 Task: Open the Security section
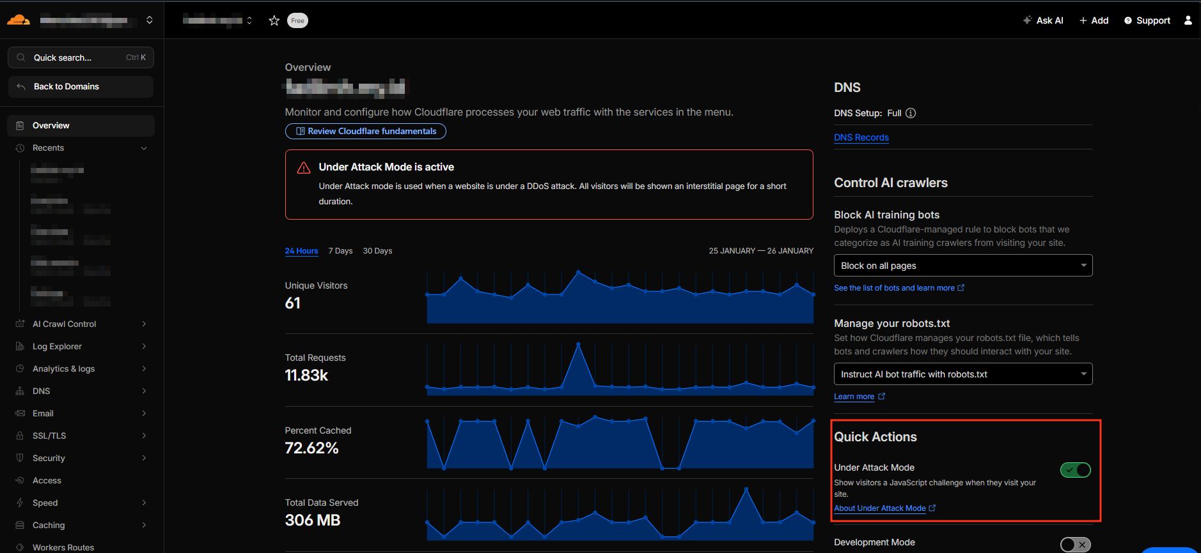coord(81,458)
